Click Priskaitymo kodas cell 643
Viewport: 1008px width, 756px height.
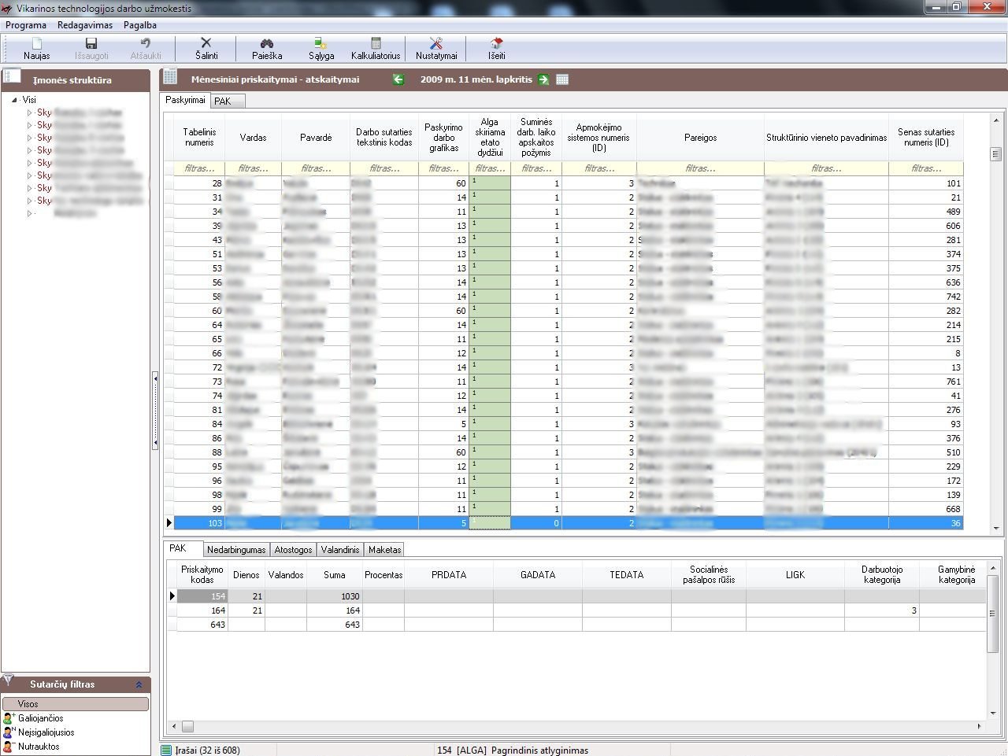(202, 625)
